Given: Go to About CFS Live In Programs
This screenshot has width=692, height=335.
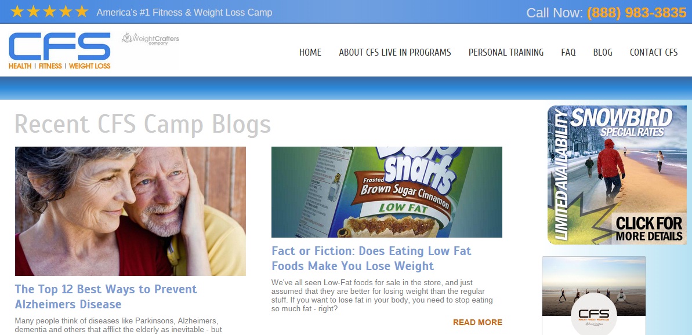Looking at the screenshot, I should 395,53.
